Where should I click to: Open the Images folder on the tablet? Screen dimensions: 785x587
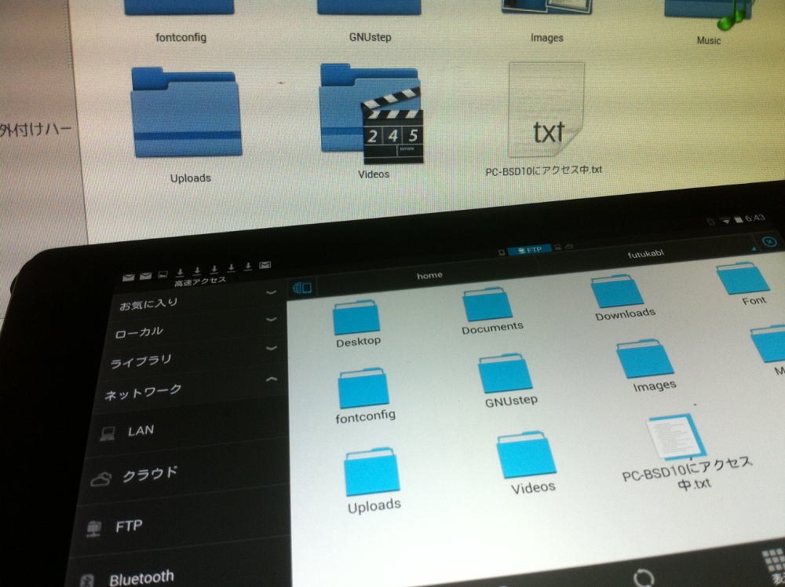[x=644, y=359]
